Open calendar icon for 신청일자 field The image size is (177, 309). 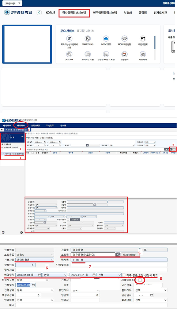pyautogui.click(x=33, y=285)
